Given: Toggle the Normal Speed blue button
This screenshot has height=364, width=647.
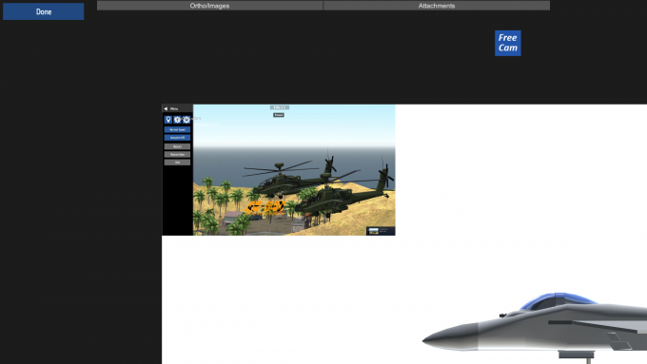Looking at the screenshot, I should click(177, 129).
